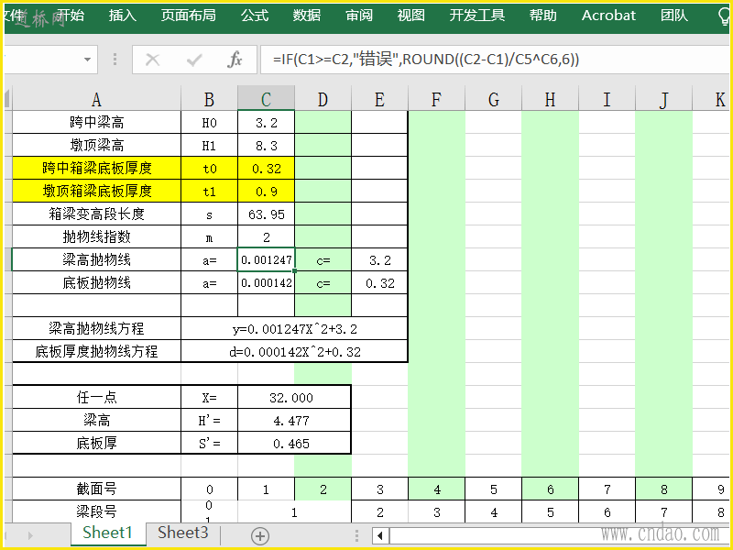Click the cell 抛物线指数
The width and height of the screenshot is (733, 550).
coord(96,236)
